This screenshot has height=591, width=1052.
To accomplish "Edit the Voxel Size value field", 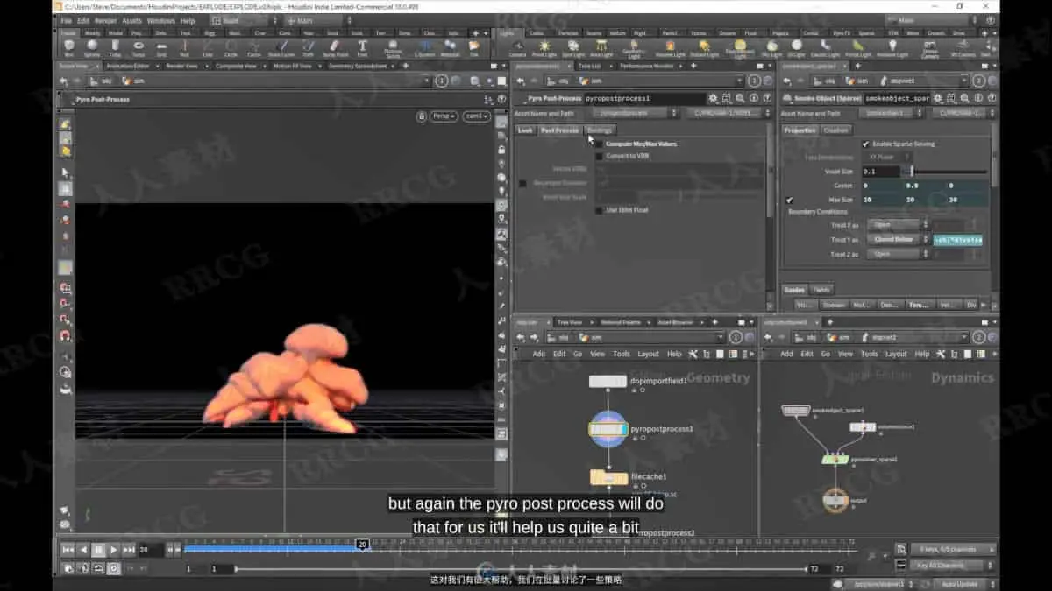I will point(880,172).
